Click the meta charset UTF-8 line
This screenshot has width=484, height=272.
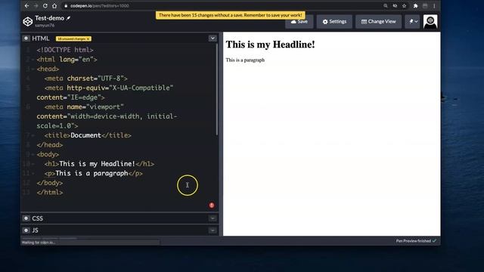tap(85, 79)
